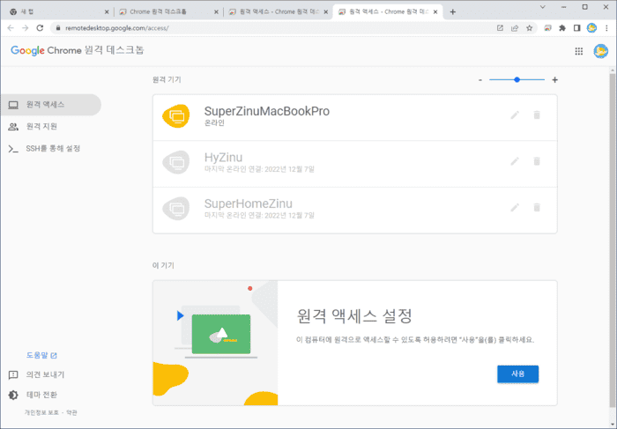Open the Google apps grid
Screen dimensions: 617x429
[x=579, y=51]
